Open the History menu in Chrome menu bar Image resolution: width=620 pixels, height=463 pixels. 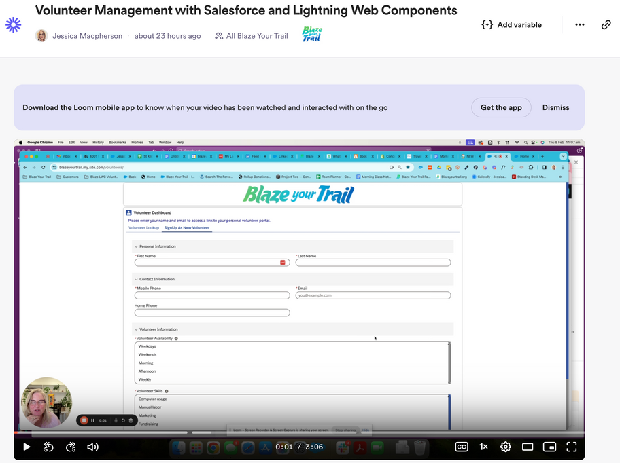[98, 142]
